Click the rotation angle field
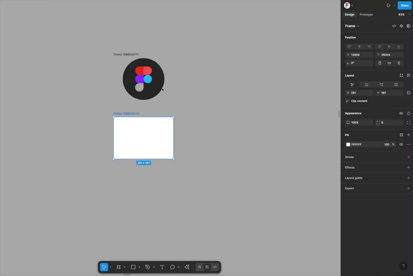 [359, 63]
